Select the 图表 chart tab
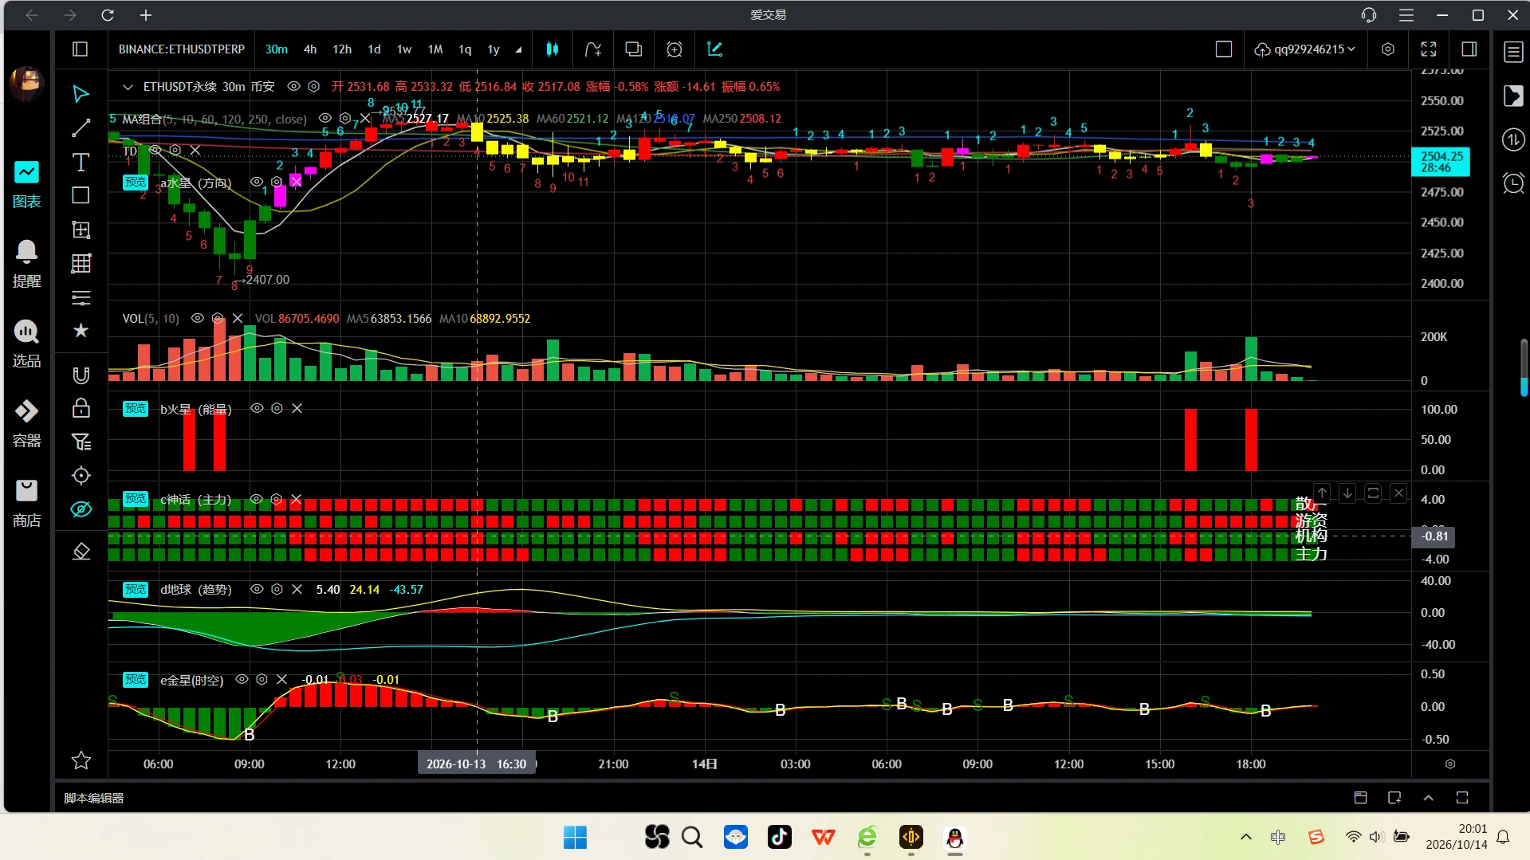Viewport: 1530px width, 860px height. click(x=26, y=184)
